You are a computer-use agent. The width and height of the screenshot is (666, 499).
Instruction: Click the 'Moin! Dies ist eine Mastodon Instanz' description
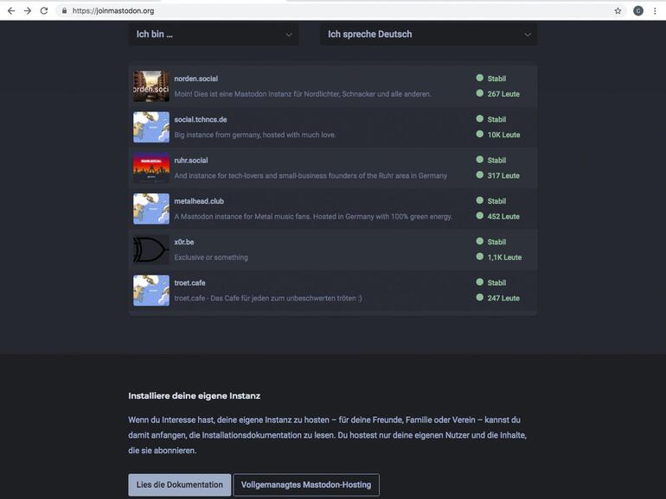coord(303,94)
